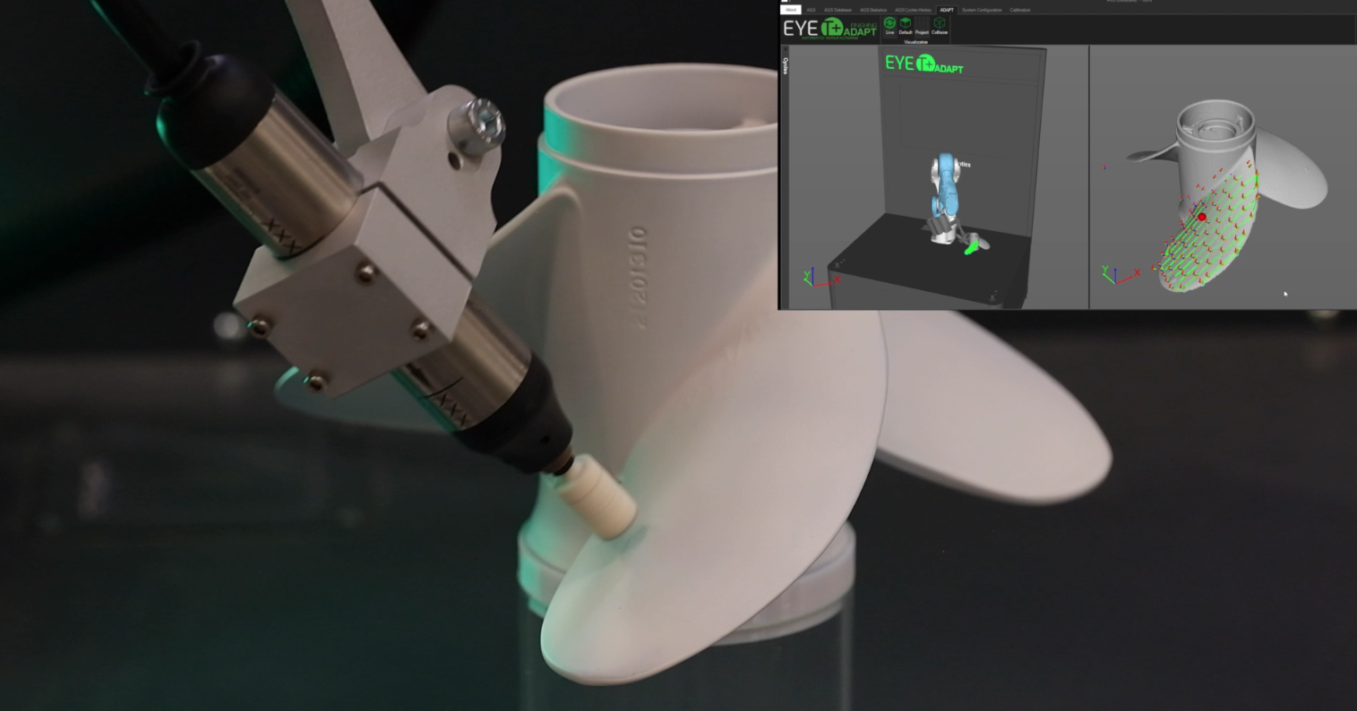
Task: Click the green highlighted blade in robot cell
Action: (x=973, y=247)
